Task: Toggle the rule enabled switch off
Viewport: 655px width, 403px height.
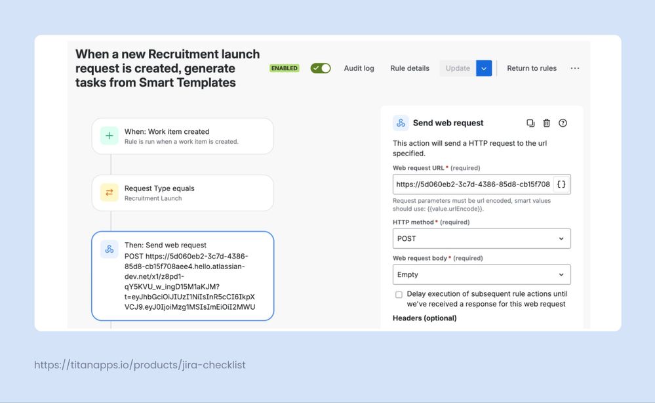Action: pyautogui.click(x=321, y=68)
